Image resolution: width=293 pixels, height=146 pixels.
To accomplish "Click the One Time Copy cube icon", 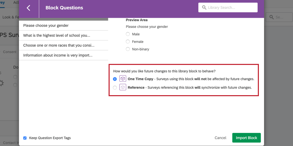I will pos(123,79).
